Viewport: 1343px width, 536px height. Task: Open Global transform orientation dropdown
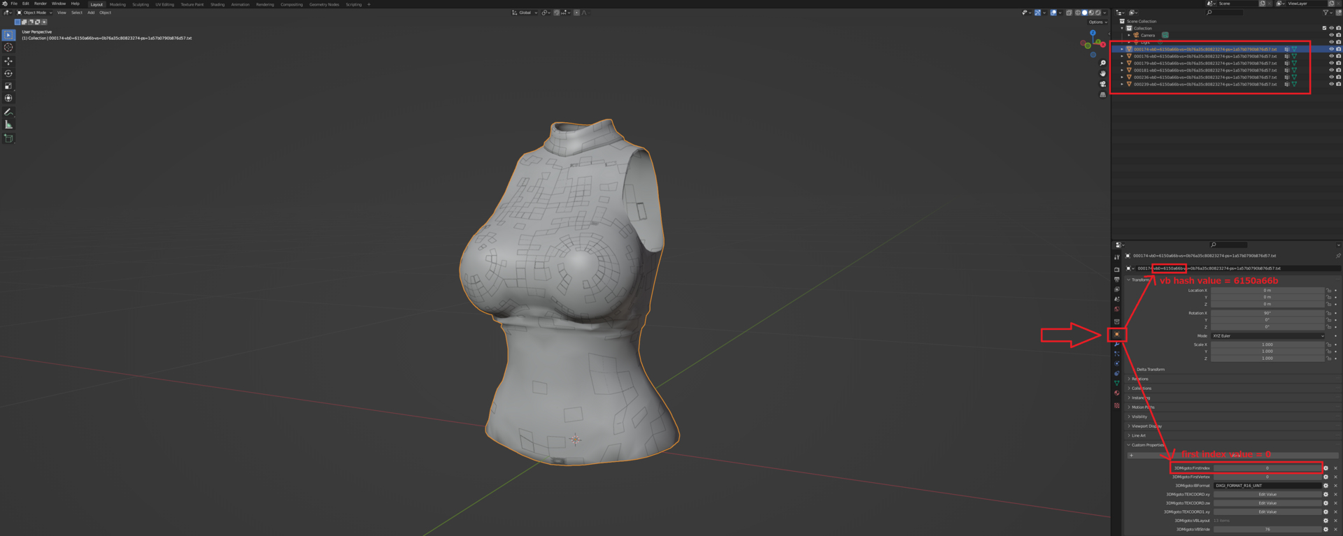(x=525, y=13)
